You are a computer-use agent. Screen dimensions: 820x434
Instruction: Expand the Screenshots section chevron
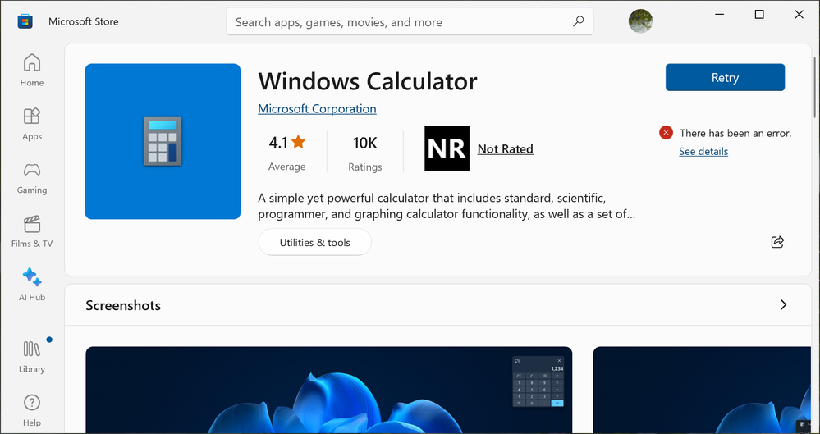pos(783,305)
